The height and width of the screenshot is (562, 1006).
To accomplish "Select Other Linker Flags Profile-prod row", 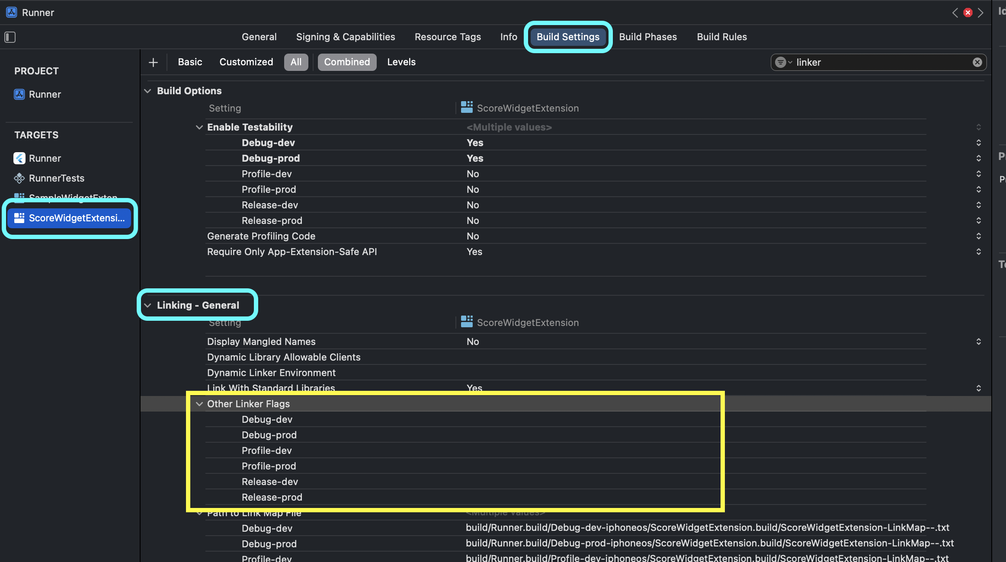I will [x=566, y=466].
